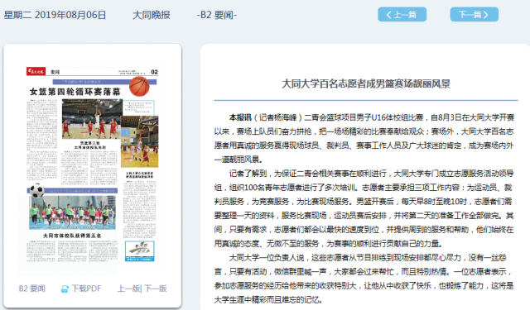Click the page number 02 on thumbnail
The height and width of the screenshot is (310, 530).
(x=155, y=72)
